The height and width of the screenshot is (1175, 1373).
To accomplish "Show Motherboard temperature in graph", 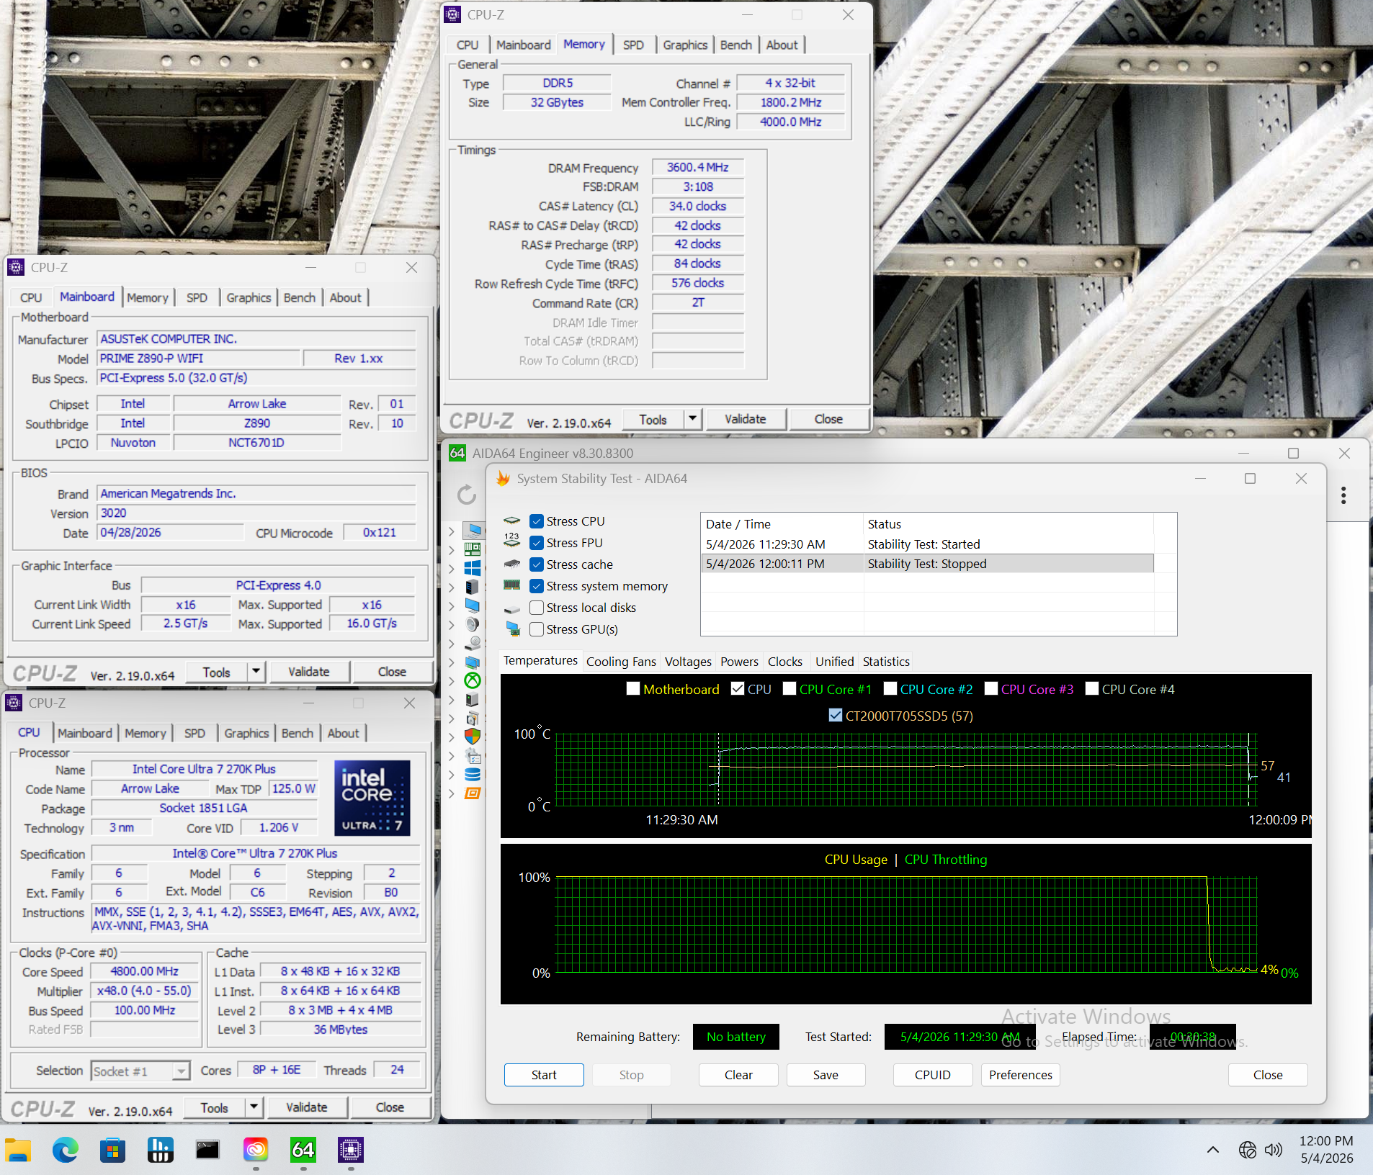I will (x=633, y=689).
